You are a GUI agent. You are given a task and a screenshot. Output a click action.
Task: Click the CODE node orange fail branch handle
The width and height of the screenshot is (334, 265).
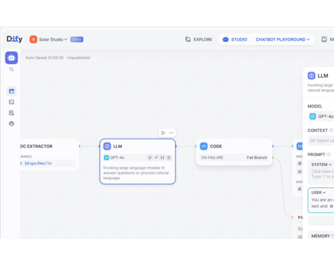point(273,158)
